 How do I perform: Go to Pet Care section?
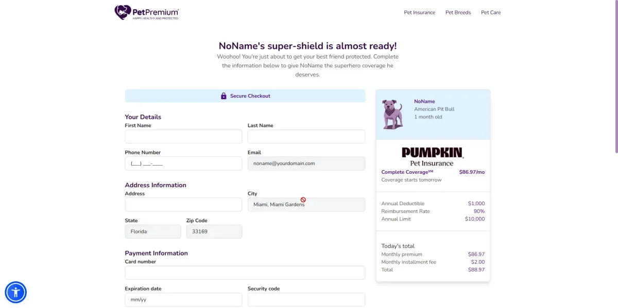point(491,12)
